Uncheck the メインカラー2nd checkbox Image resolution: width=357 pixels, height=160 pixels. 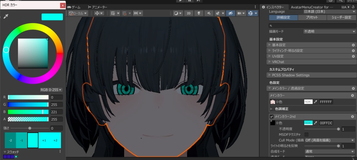click(x=271, y=117)
